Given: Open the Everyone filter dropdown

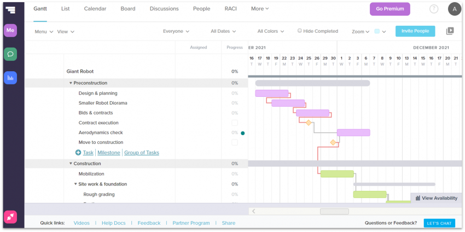Looking at the screenshot, I should click(176, 31).
